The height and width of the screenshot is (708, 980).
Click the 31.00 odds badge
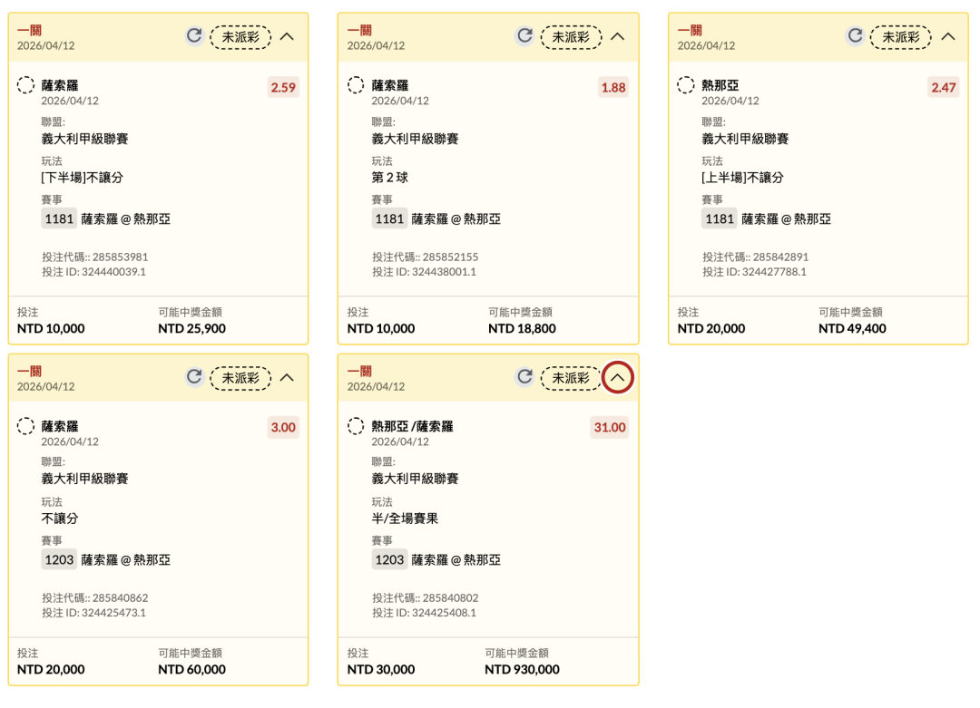pyautogui.click(x=610, y=427)
